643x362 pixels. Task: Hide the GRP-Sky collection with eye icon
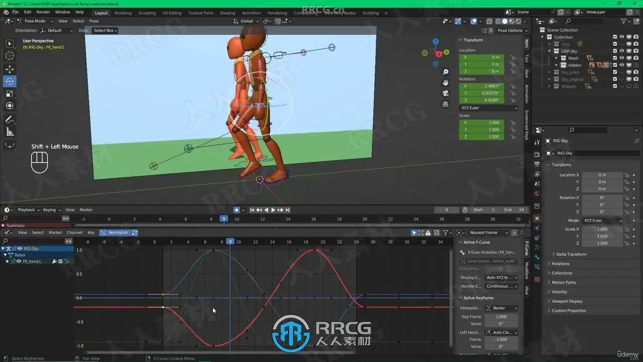(621, 51)
